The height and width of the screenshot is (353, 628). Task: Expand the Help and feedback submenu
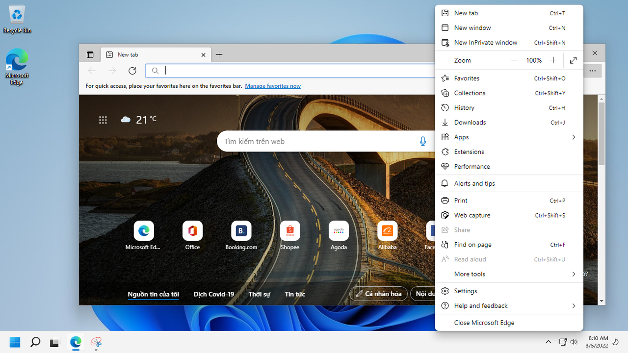pos(509,305)
